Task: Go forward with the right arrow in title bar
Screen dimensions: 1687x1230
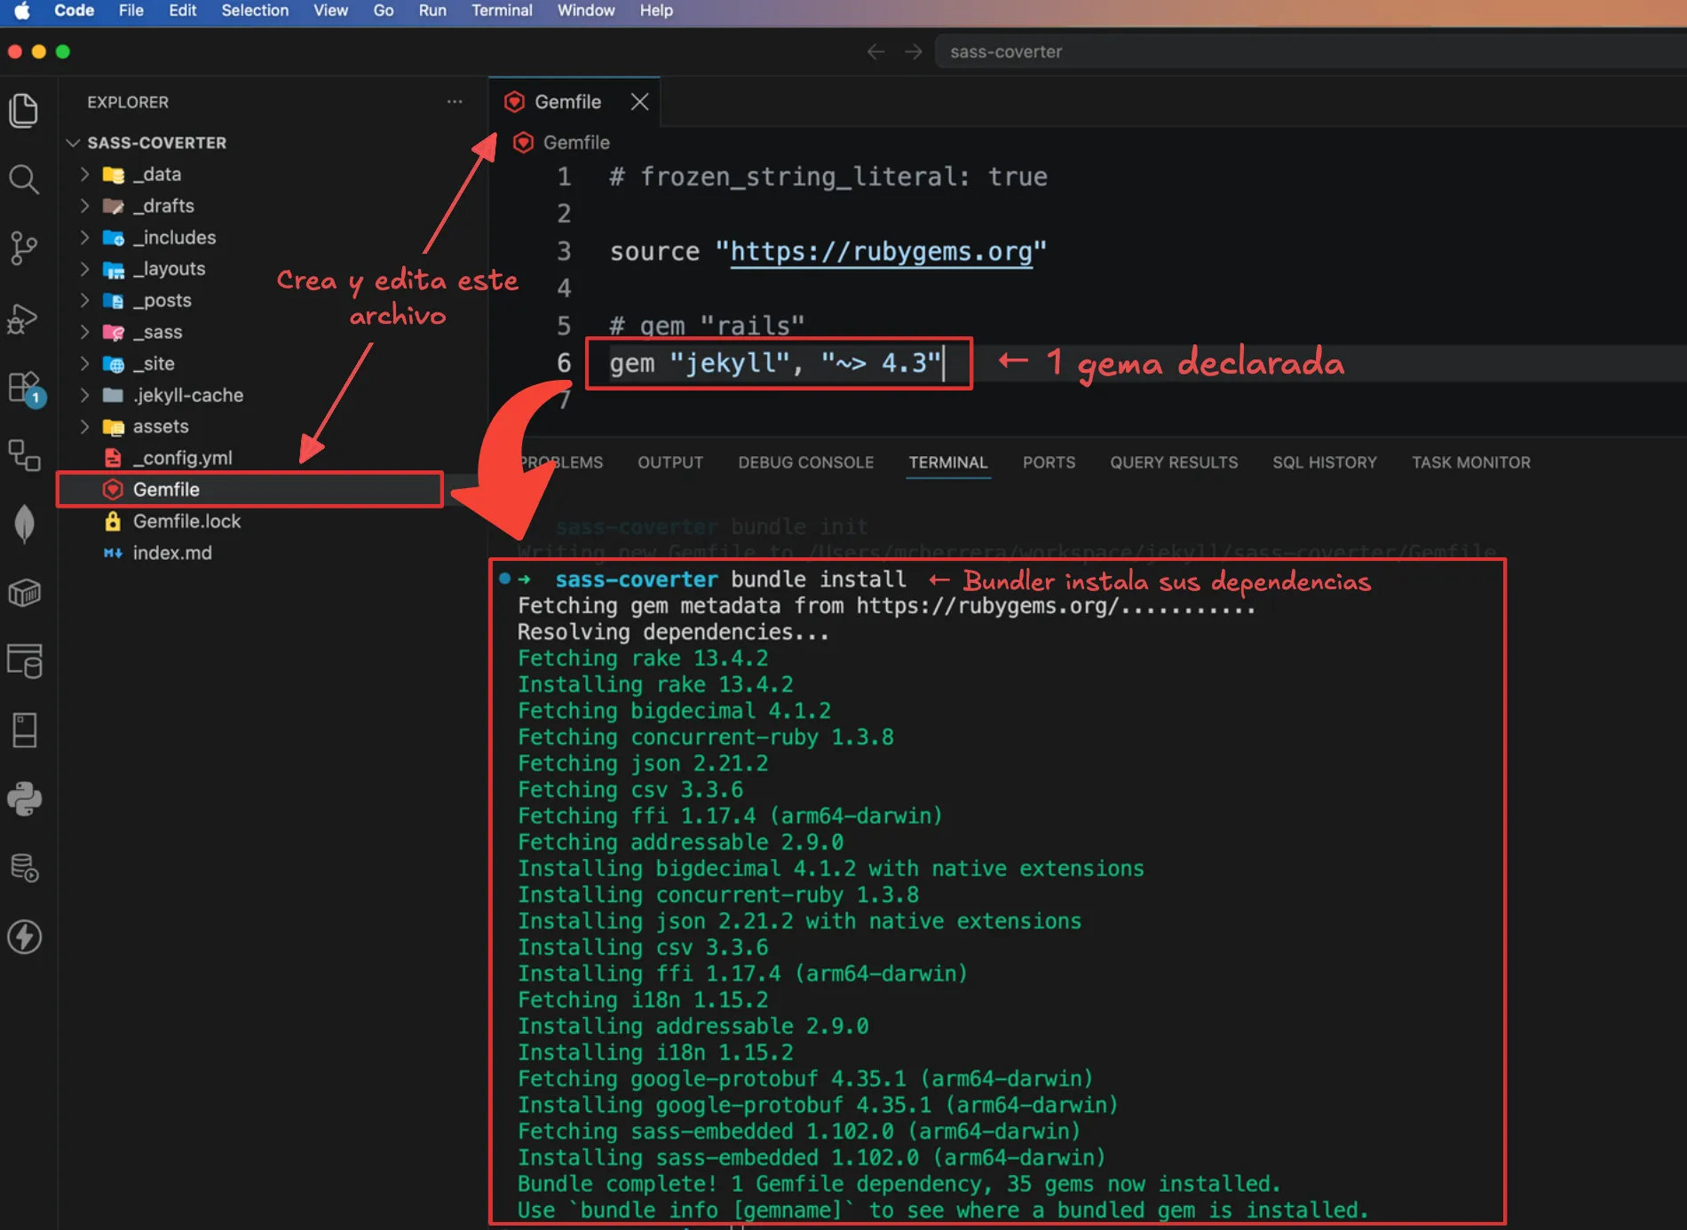Action: pos(913,51)
